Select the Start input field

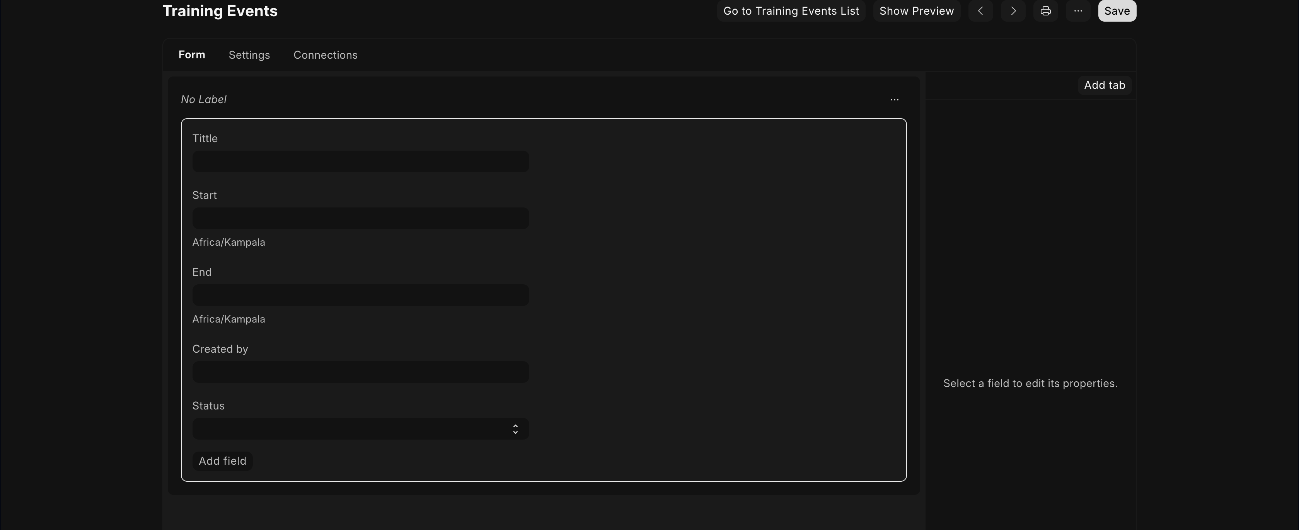(x=361, y=218)
